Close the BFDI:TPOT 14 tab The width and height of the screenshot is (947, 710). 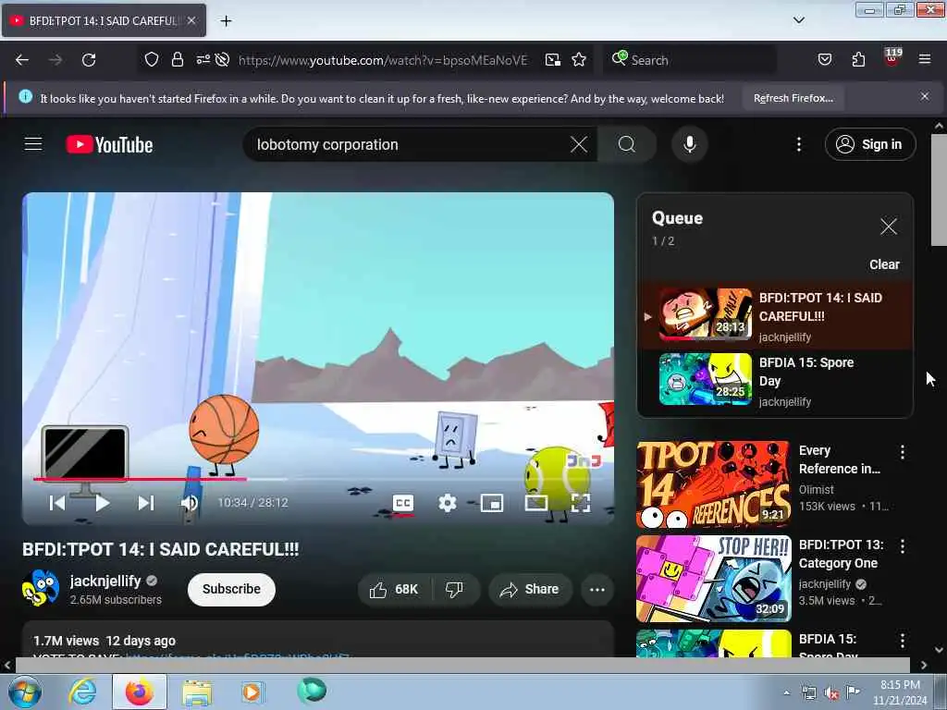coord(191,20)
